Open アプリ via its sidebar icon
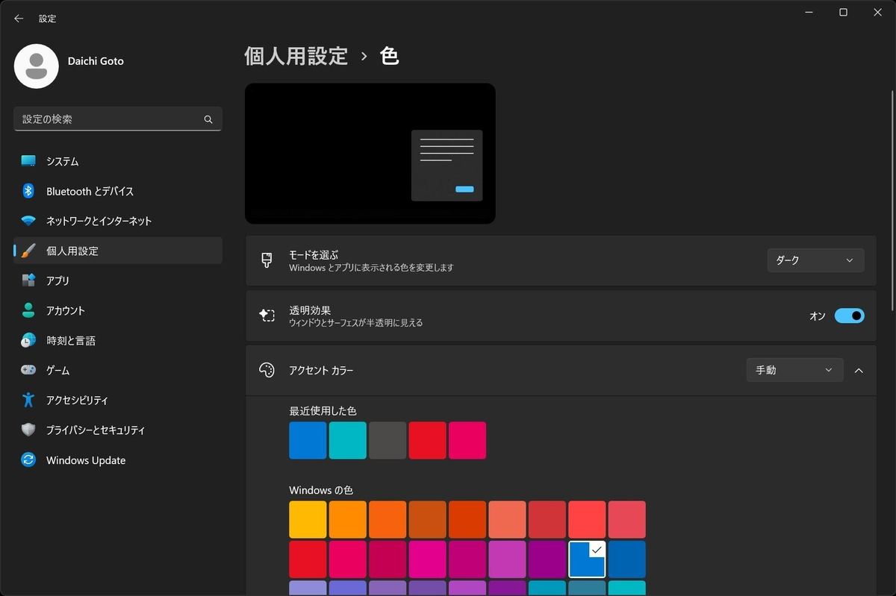This screenshot has height=596, width=896. 28,280
